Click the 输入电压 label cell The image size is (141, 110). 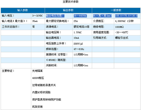pyautogui.click(x=16, y=16)
